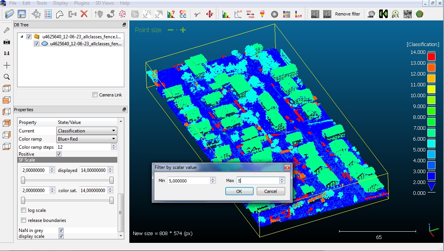Click the Save floppy disk icon
This screenshot has height=251, width=444.
click(21, 14)
